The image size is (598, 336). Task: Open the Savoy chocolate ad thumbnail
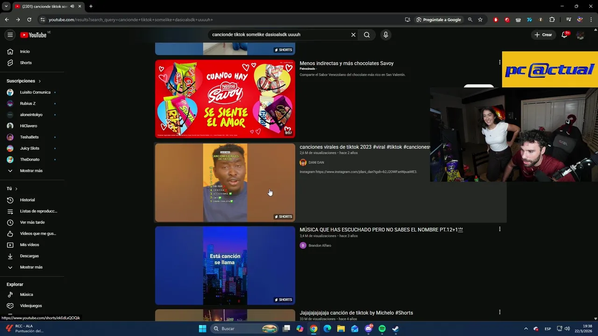tap(225, 99)
